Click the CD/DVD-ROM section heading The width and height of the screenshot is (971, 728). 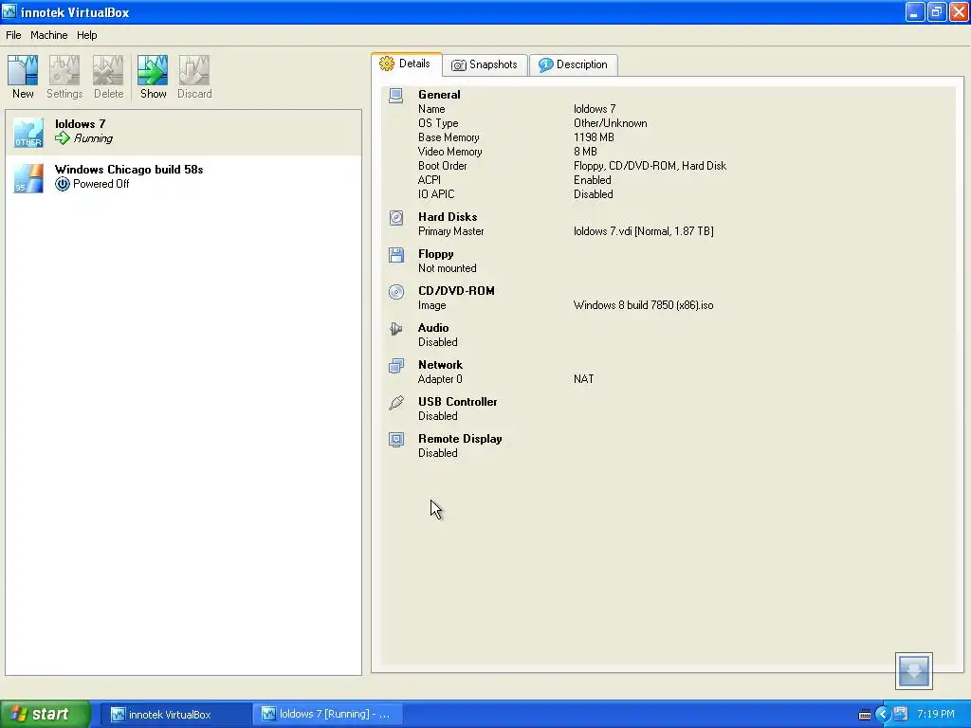click(456, 291)
